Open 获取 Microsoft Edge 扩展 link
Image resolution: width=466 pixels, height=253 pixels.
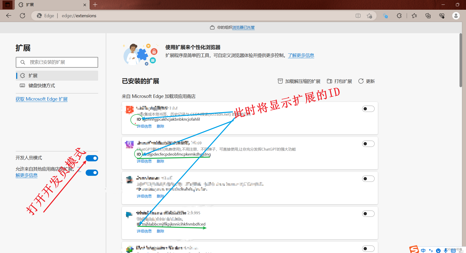point(41,99)
